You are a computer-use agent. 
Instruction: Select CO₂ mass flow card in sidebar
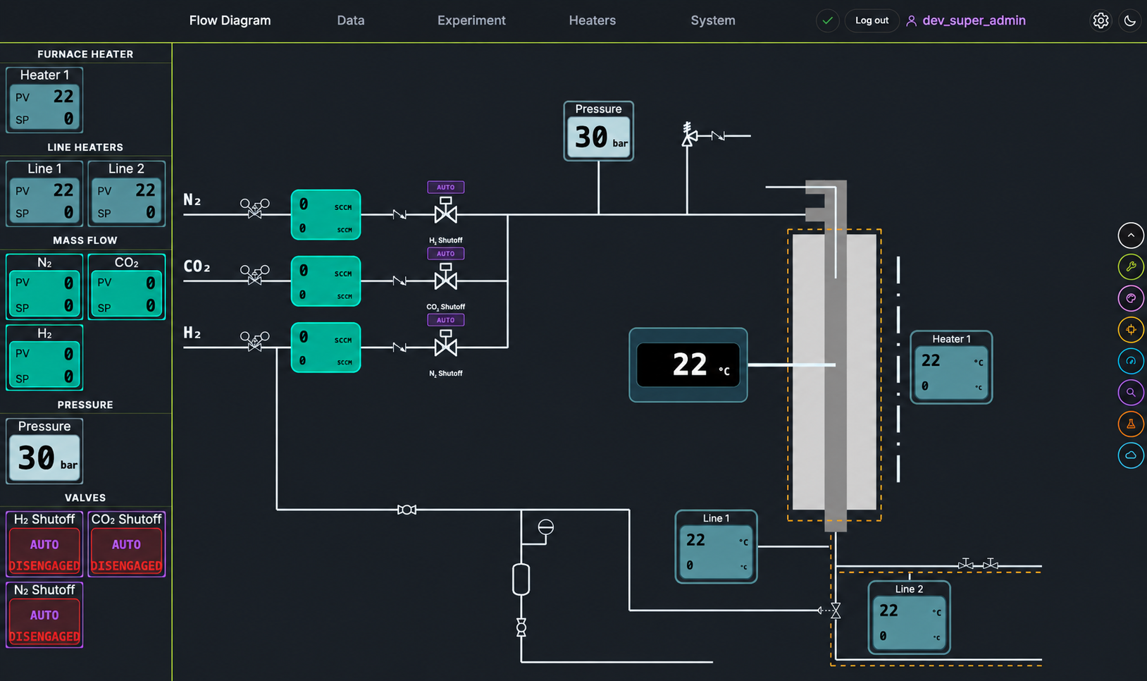tap(127, 287)
